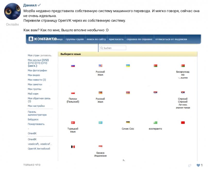
Task: Click the Suchen search field
Action: click(x=113, y=48)
